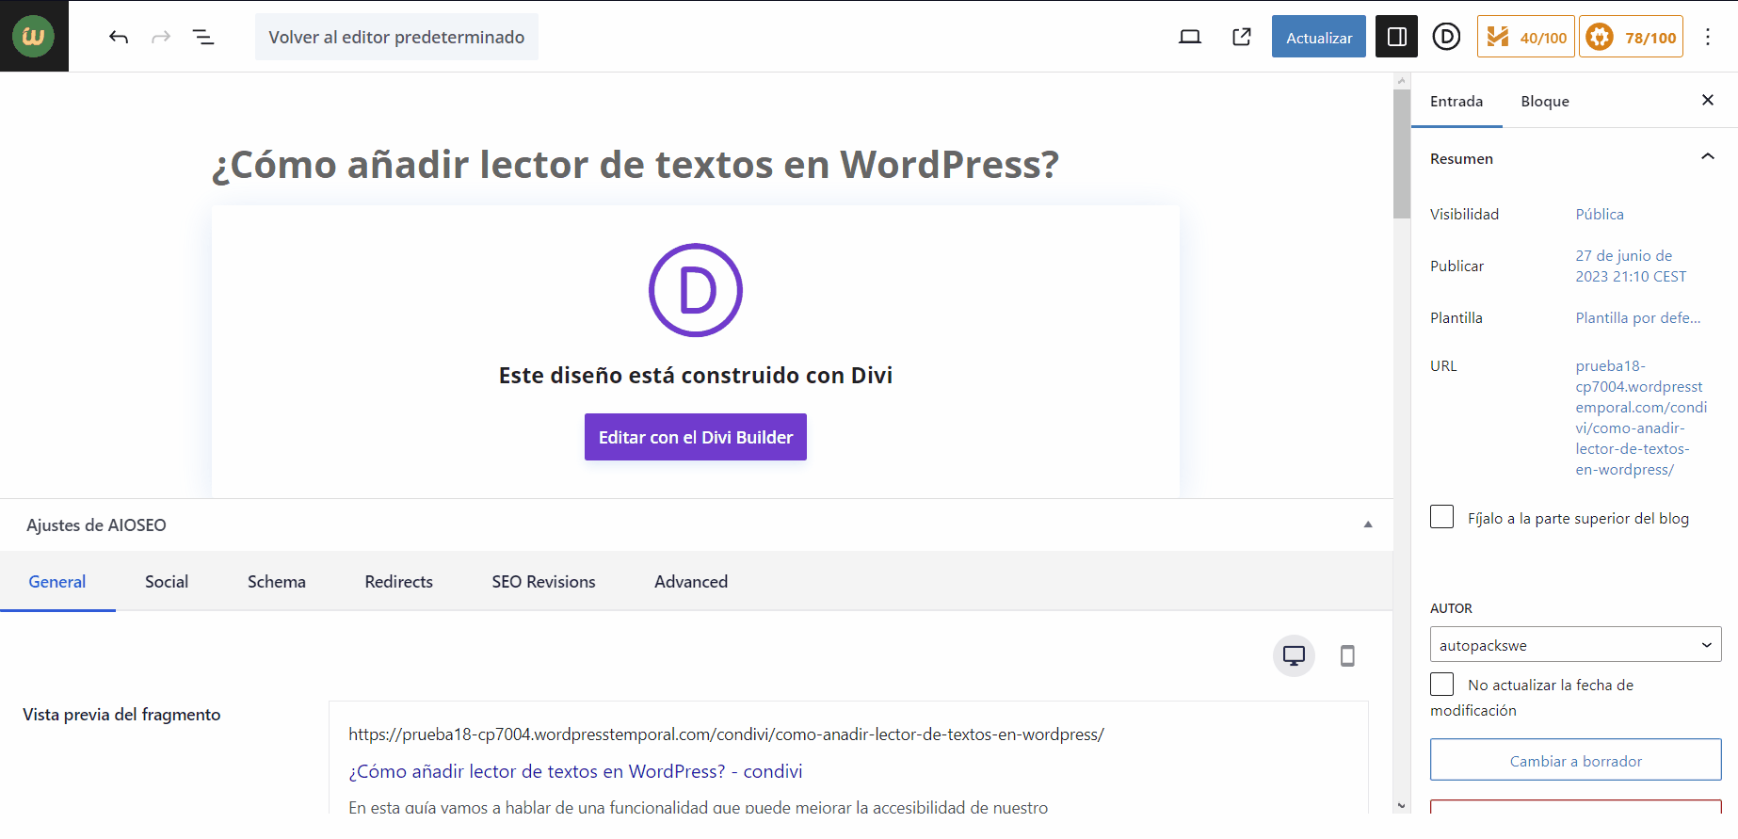Viewport: 1738px width, 839px height.
Task: Open the document overview list icon
Action: (x=203, y=37)
